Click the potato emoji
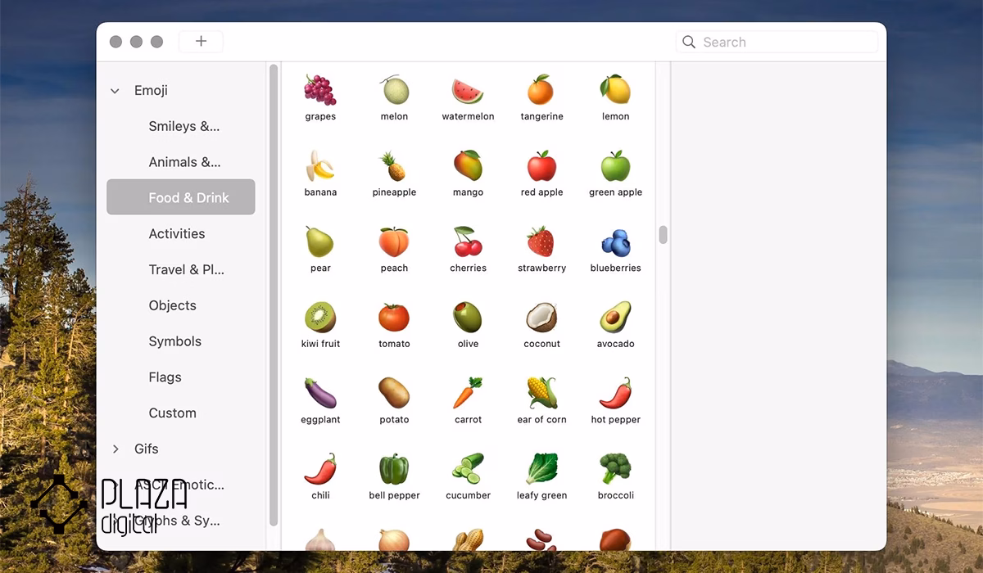This screenshot has width=983, height=573. (394, 393)
